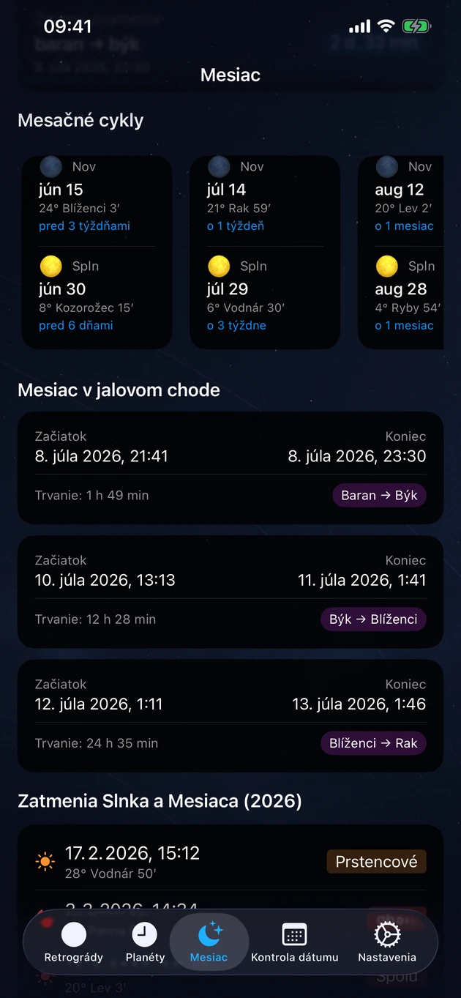
Task: Select the Blíženci → Rak badge
Action: pyautogui.click(x=373, y=742)
